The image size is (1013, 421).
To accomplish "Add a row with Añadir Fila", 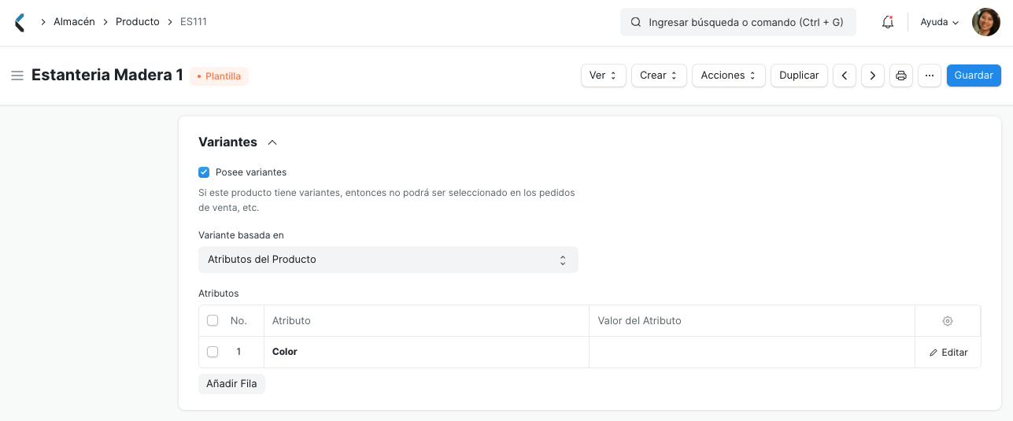I will (231, 384).
